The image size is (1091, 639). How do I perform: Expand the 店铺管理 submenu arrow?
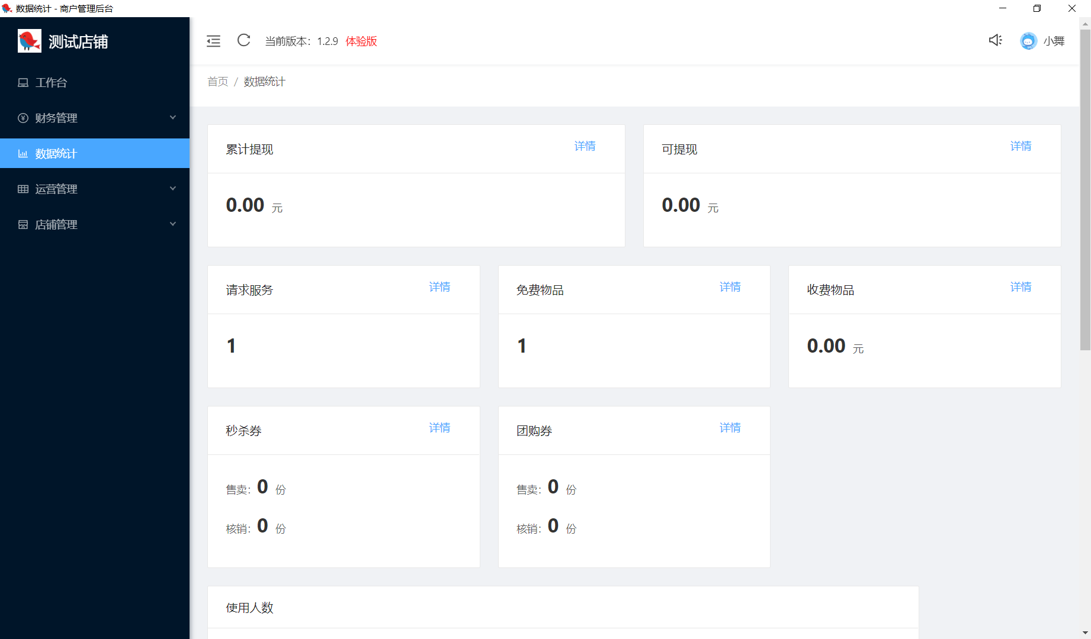pos(173,224)
